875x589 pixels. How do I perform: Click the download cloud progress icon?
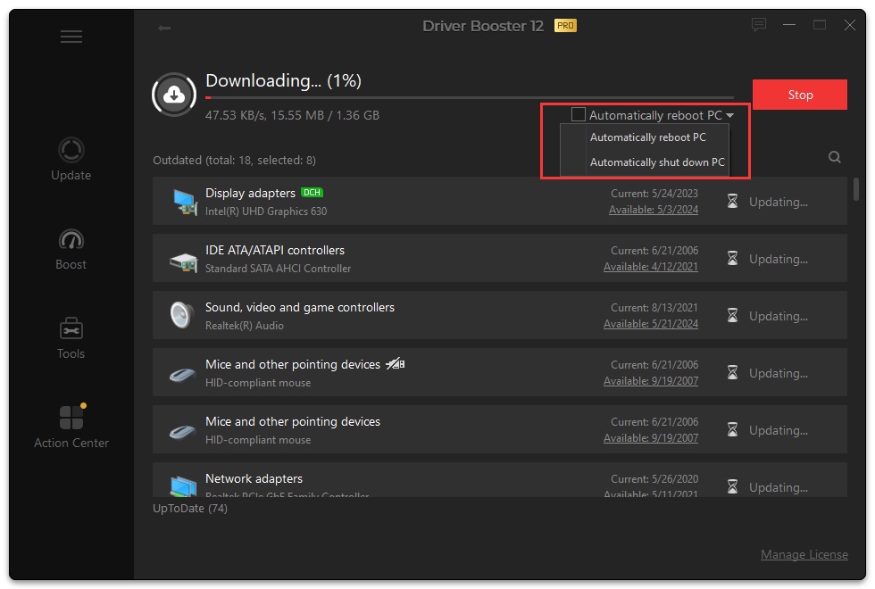pos(174,95)
